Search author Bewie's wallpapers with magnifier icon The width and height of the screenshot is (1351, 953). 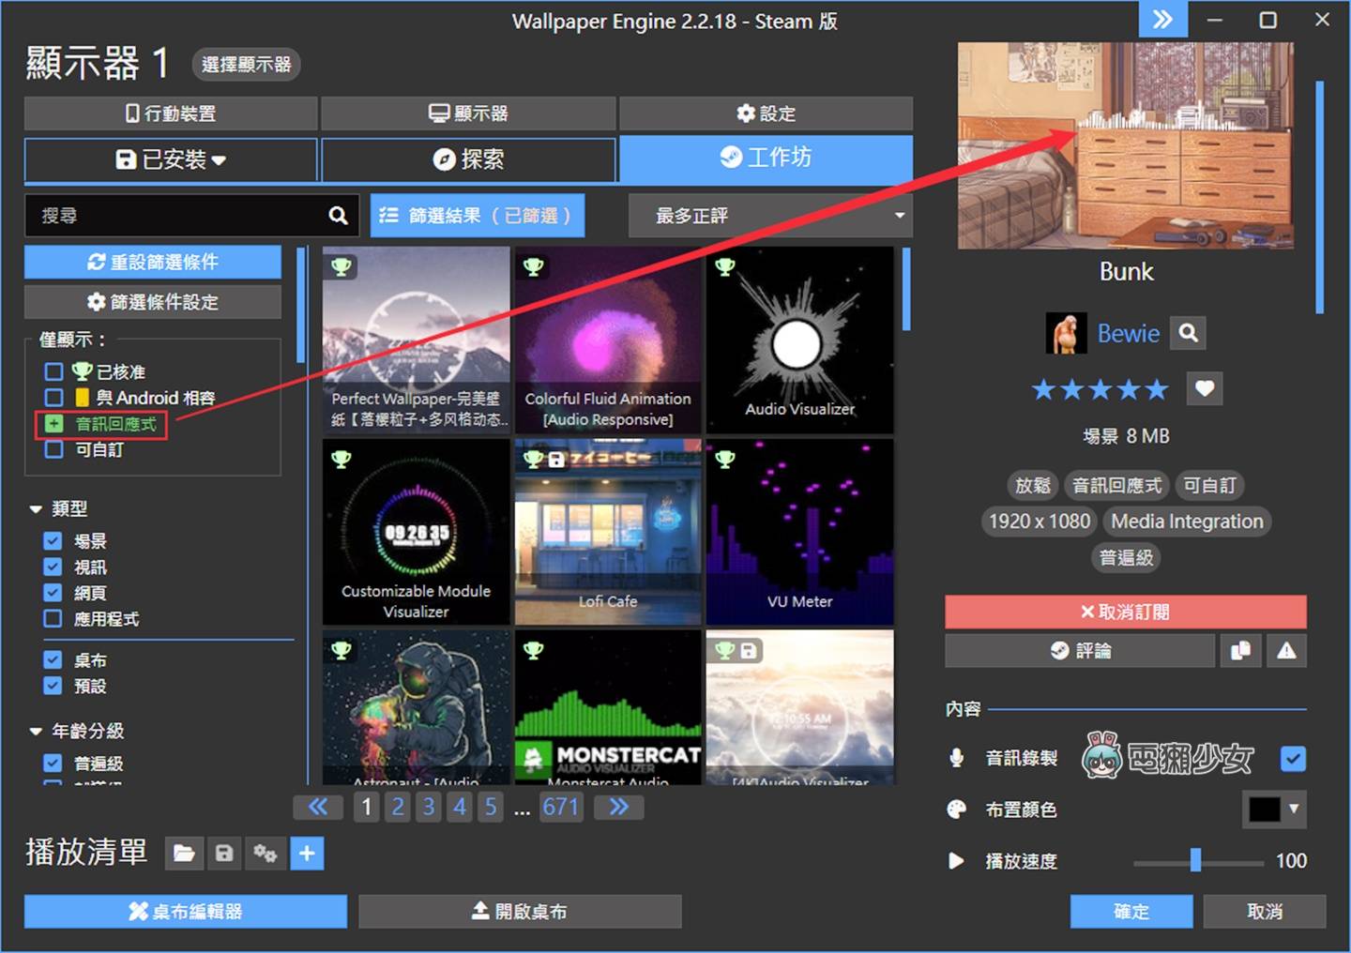(1188, 332)
